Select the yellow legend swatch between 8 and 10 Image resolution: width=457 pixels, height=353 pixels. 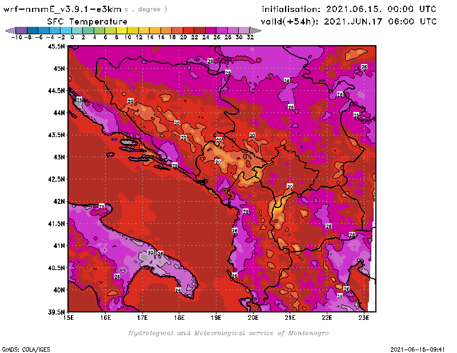(122, 30)
